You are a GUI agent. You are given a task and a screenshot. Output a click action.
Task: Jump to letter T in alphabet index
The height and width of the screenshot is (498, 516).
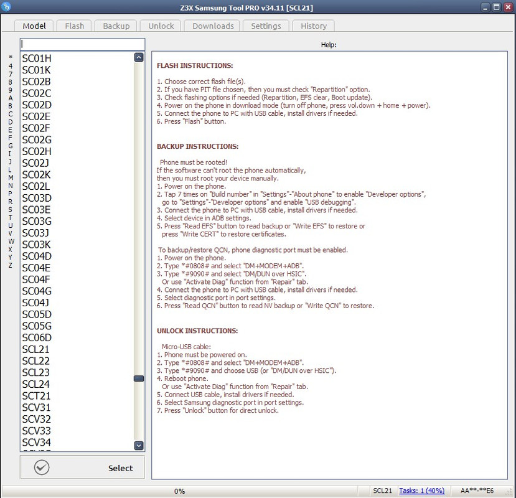pyautogui.click(x=11, y=218)
